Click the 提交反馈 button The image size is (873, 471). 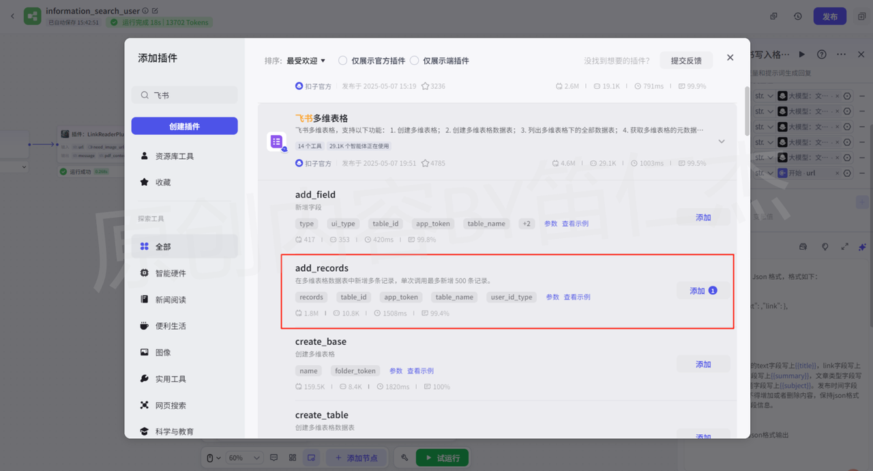click(686, 61)
